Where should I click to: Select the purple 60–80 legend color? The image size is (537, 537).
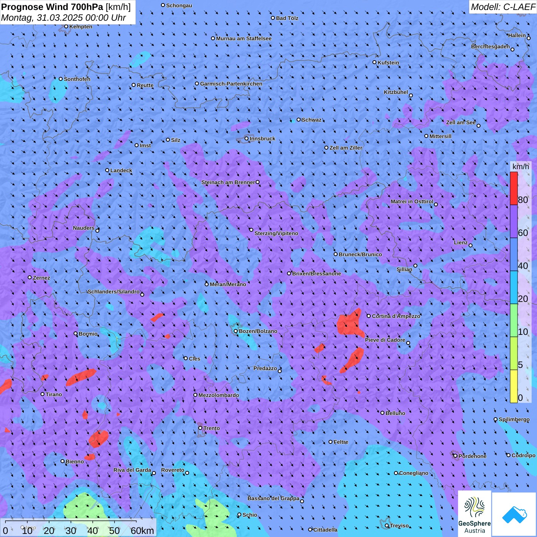pyautogui.click(x=514, y=222)
